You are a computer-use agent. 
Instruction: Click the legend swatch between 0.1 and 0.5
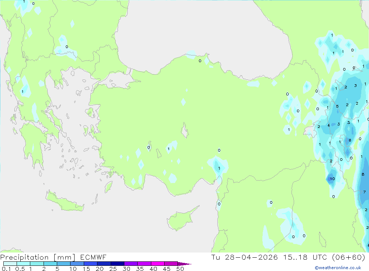pos(10,264)
